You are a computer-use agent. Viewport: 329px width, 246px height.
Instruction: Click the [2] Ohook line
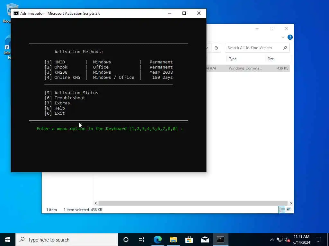coord(109,67)
